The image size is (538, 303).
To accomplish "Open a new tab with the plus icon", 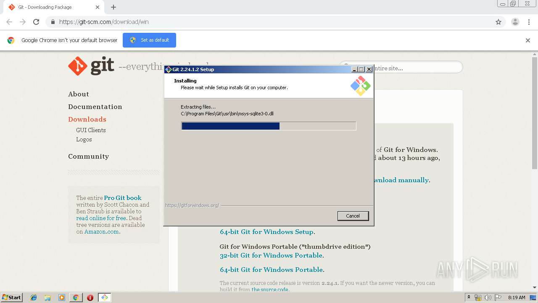I will [113, 7].
